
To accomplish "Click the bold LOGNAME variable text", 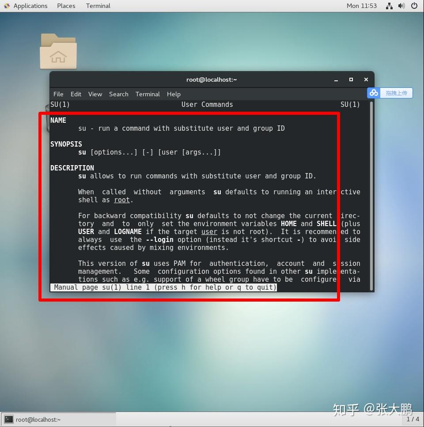I will click(x=128, y=232).
